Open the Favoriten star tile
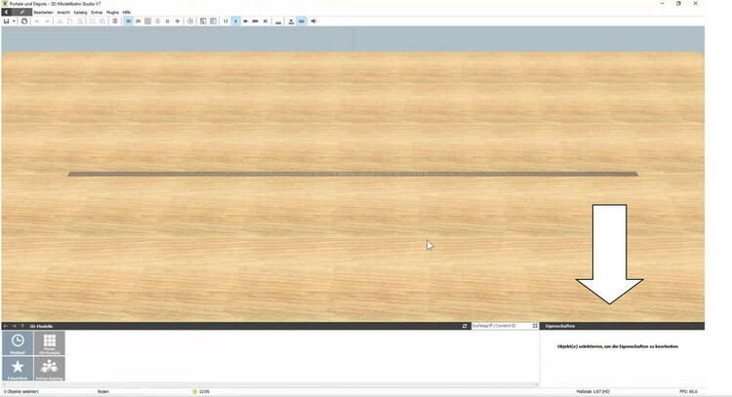 [x=18, y=369]
